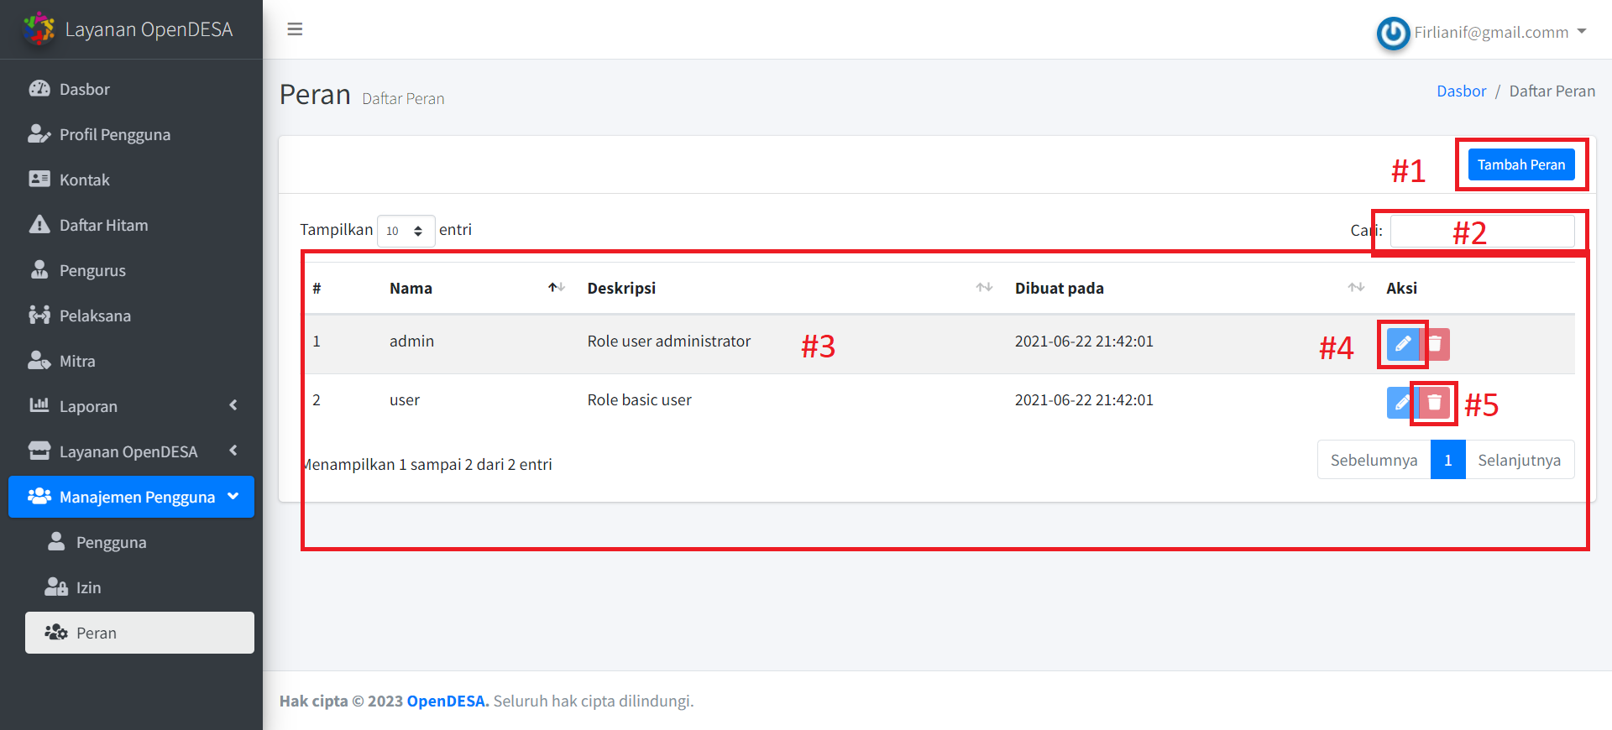Screen dimensions: 1612x730
Task: Click the 'Daftar Peran' breadcrumb text
Action: click(1552, 91)
